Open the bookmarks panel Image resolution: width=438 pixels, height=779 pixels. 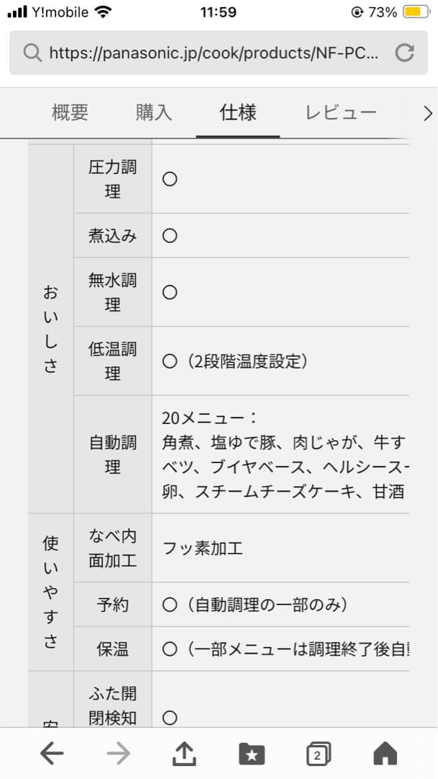[251, 754]
